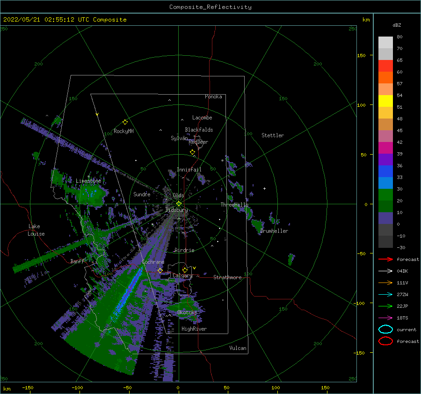Click the green 22JP arrow in legend
The image size is (421, 394).
[x=385, y=306]
